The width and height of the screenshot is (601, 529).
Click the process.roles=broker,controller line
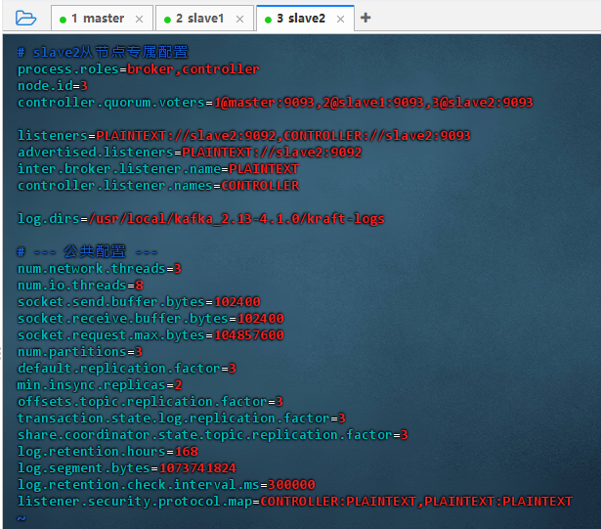tap(139, 69)
